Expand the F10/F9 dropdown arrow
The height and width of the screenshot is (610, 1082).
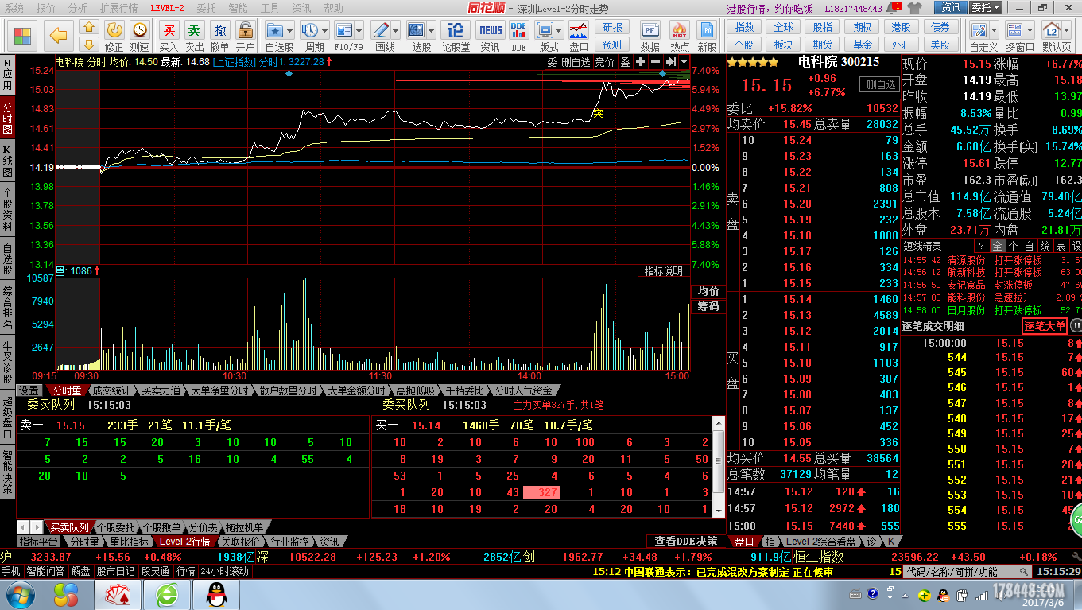pos(359,31)
